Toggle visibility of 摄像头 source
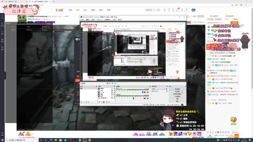Viewport: 253px width, 142px height. point(112,89)
